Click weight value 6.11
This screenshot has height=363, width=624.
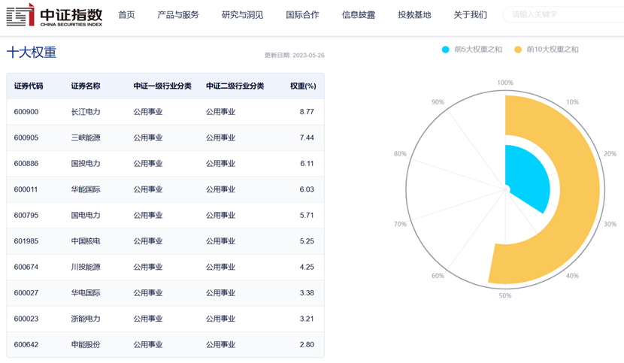(307, 164)
